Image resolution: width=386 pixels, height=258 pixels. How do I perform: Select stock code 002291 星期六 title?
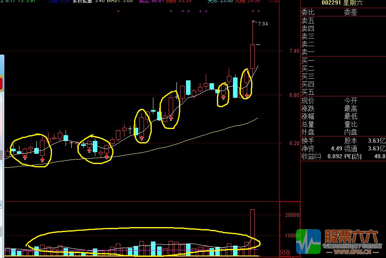tap(343, 3)
